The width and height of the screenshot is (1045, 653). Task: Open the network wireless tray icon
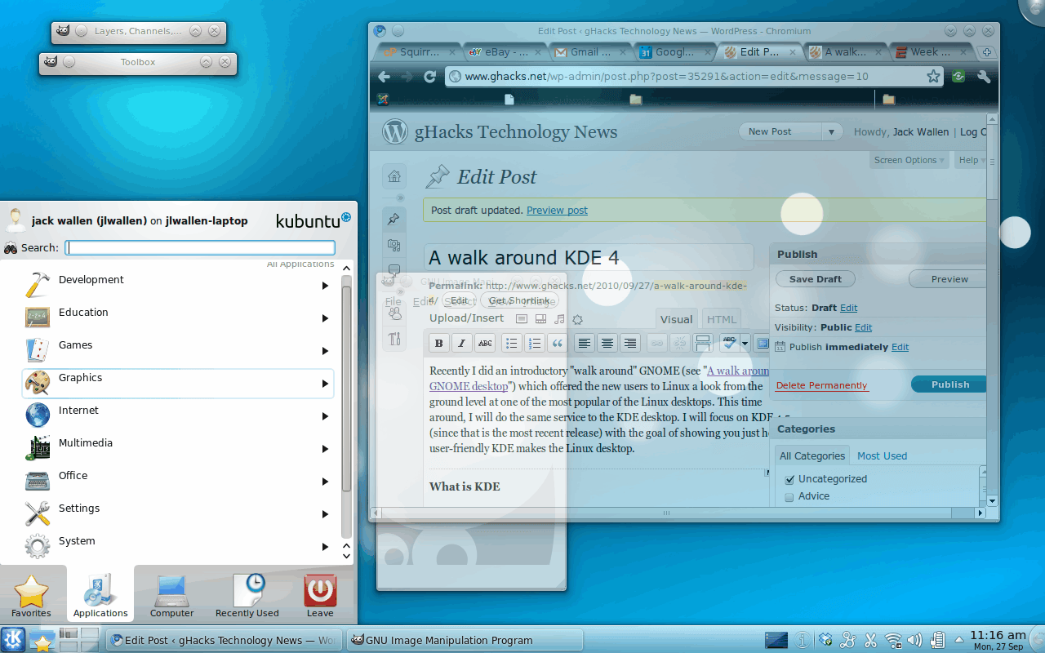click(x=893, y=640)
